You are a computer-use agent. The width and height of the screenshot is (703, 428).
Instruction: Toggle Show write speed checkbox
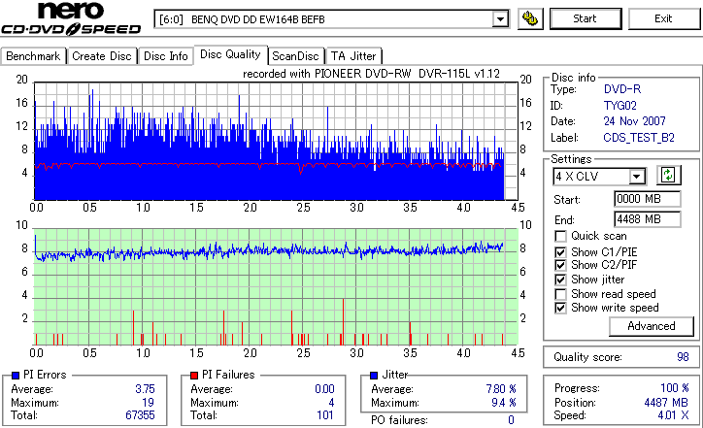pos(560,308)
